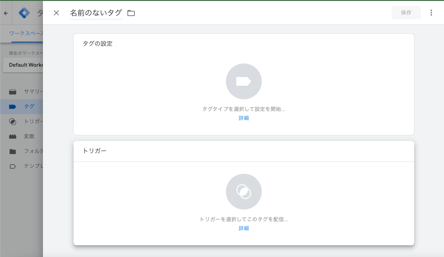Close the untitled tag editor panel
This screenshot has height=257, width=444.
(56, 13)
